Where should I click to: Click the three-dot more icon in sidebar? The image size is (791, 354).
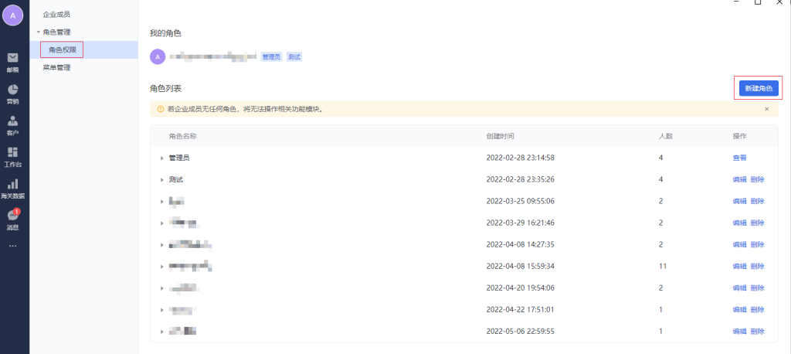[x=12, y=246]
